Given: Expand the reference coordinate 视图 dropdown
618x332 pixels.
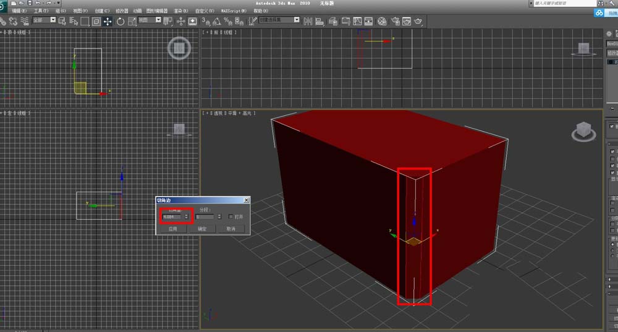Looking at the screenshot, I should (x=150, y=20).
